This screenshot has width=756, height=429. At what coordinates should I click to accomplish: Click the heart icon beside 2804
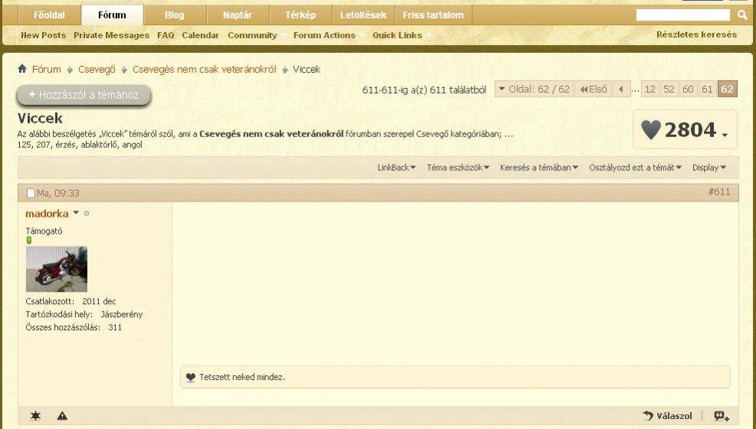click(x=650, y=130)
